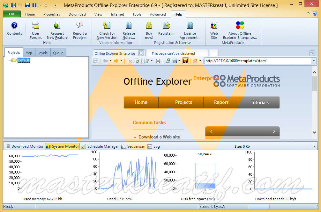Switch to the Queue panel tab
The height and width of the screenshot is (212, 321).
tap(58, 53)
